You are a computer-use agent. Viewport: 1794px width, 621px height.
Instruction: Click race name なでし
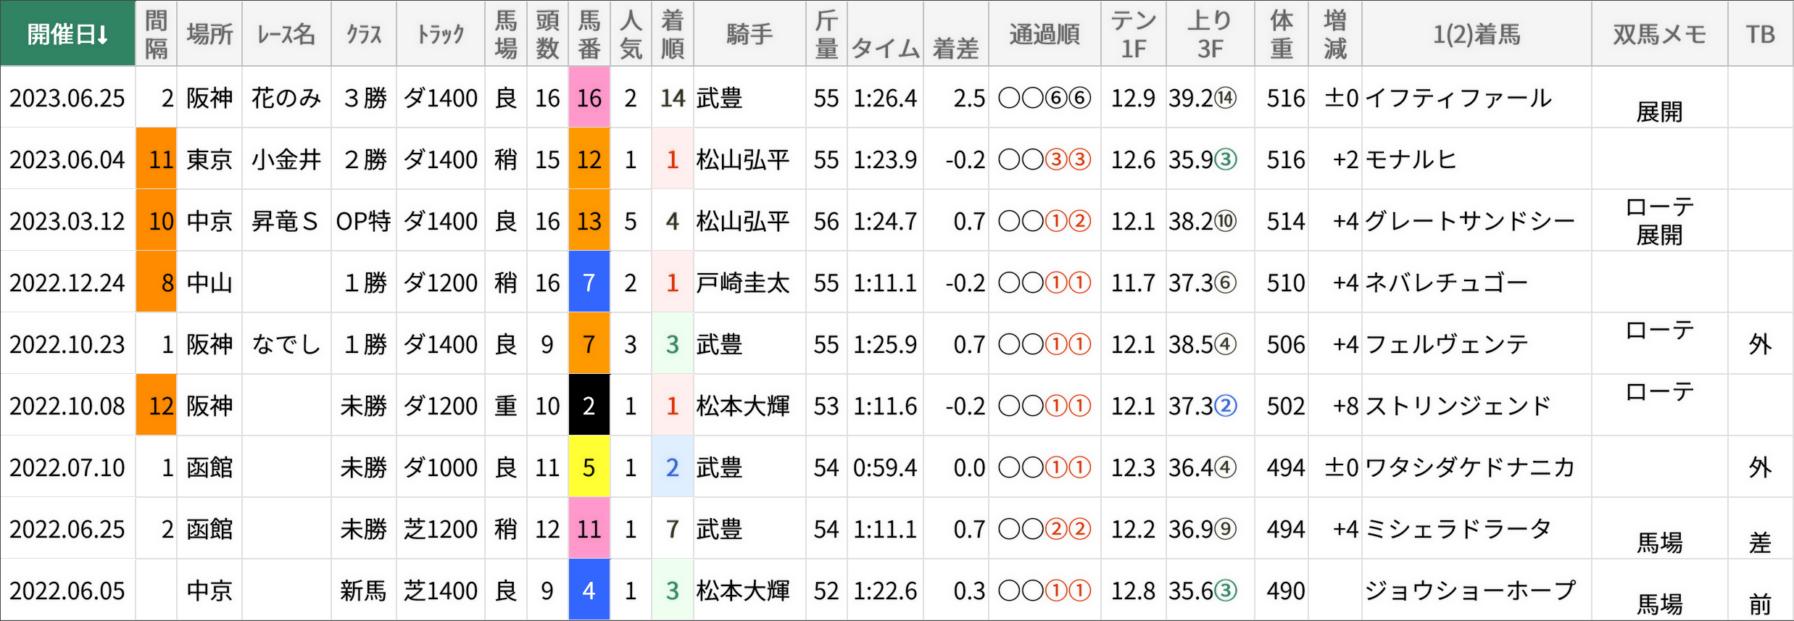click(x=286, y=344)
